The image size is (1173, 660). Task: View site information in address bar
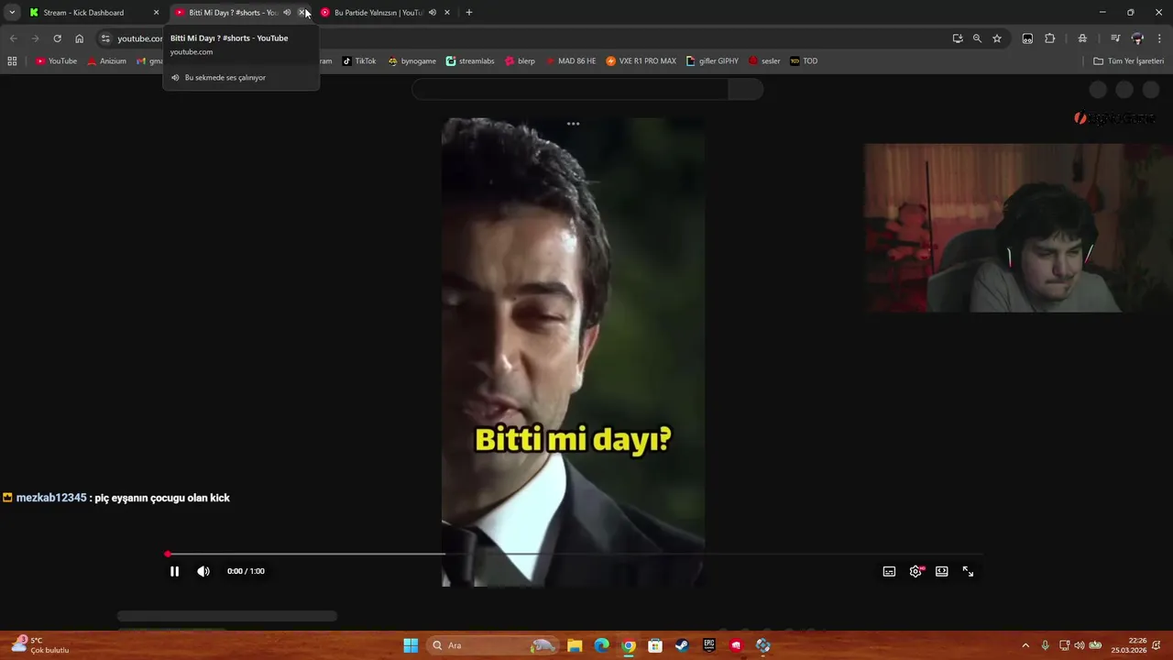tap(105, 38)
